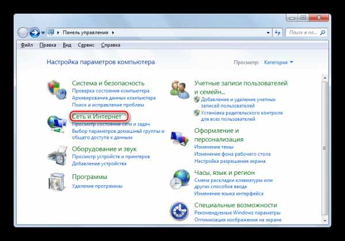Viewport: 345px width, 241px height.
Task: Click Панель управления breadcrumb segment
Action: 86,33
